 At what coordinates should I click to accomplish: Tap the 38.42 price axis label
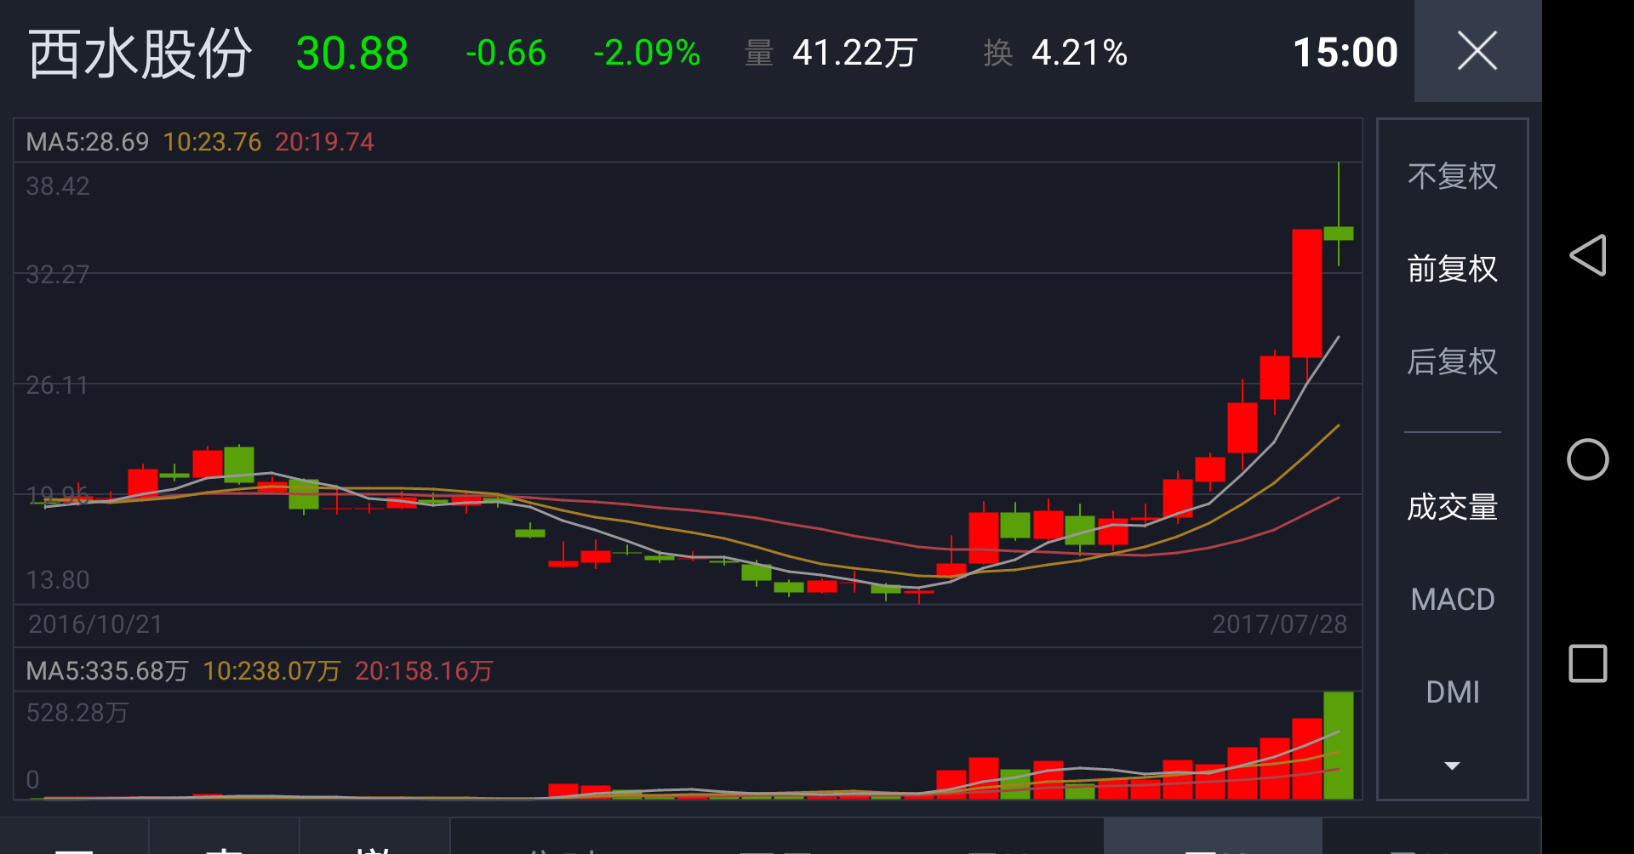(x=58, y=185)
